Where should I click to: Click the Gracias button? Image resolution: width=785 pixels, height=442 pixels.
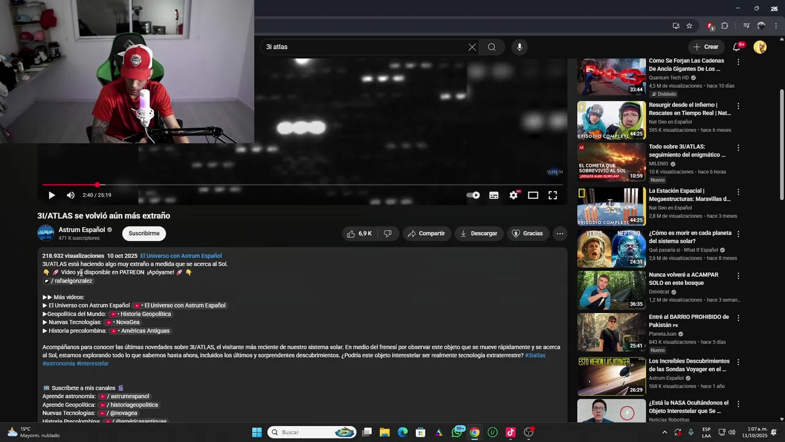pyautogui.click(x=527, y=233)
